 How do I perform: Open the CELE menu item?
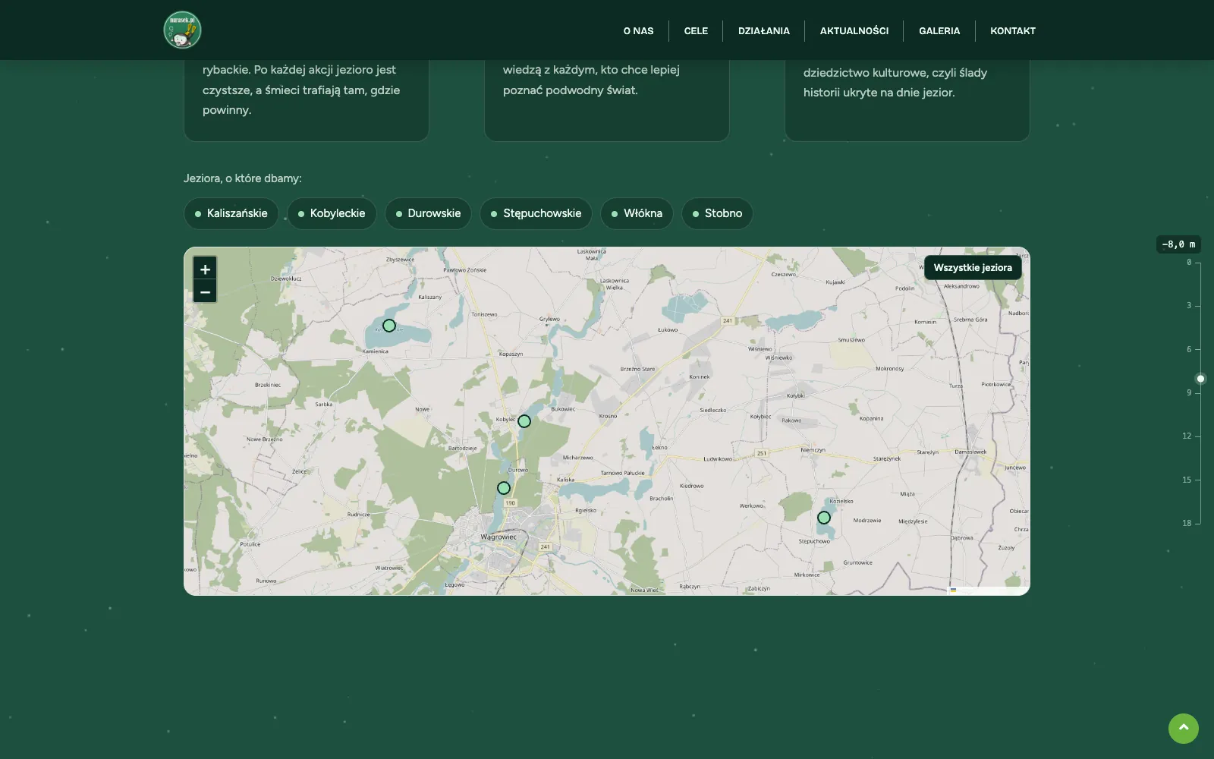click(x=696, y=31)
